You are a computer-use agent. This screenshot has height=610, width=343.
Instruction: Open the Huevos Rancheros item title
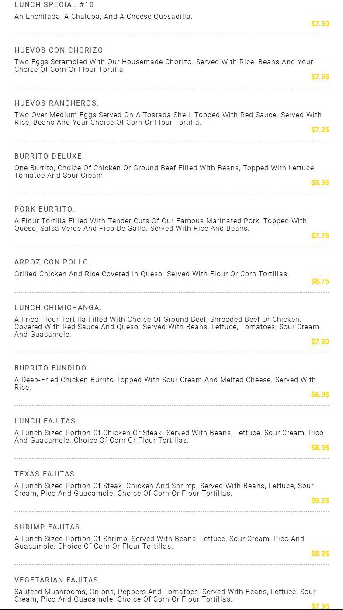coord(57,103)
